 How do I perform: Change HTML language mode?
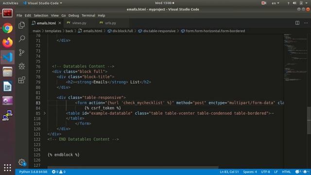click(286, 172)
